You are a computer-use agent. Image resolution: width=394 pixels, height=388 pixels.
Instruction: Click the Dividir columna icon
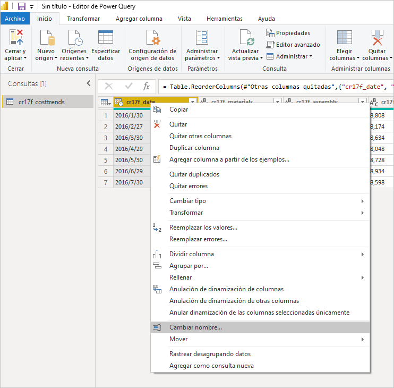(x=157, y=254)
